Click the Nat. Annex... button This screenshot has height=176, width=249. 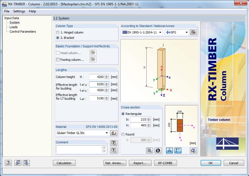click(x=115, y=163)
